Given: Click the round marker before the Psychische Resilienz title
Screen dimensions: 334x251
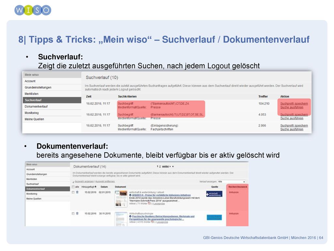Looking at the screenshot, I should point(130,216).
